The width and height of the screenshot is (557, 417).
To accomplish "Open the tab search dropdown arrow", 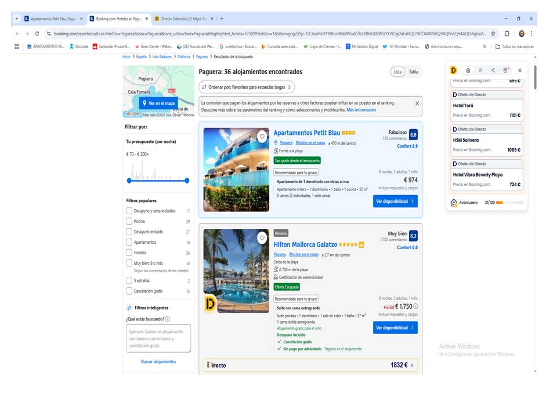I will point(16,19).
